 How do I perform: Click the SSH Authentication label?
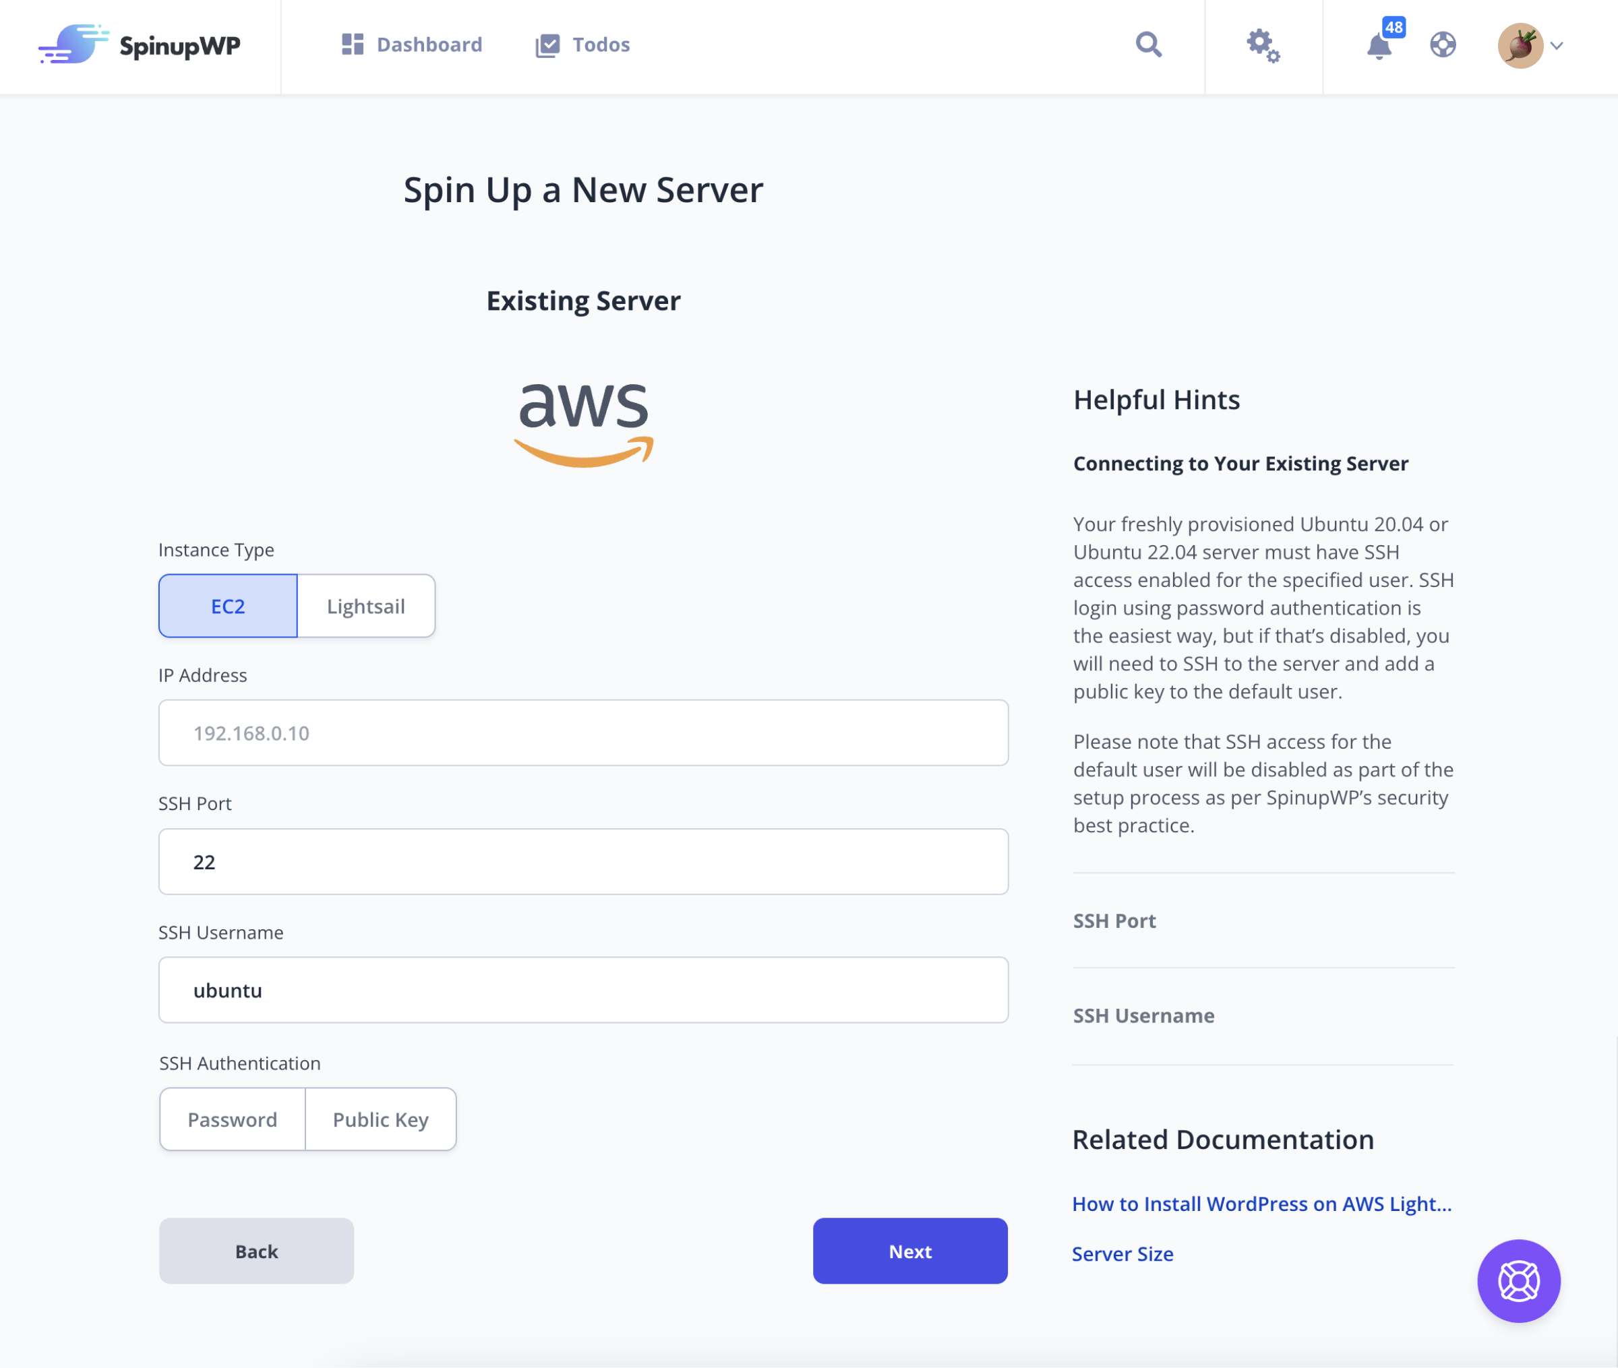pyautogui.click(x=240, y=1063)
